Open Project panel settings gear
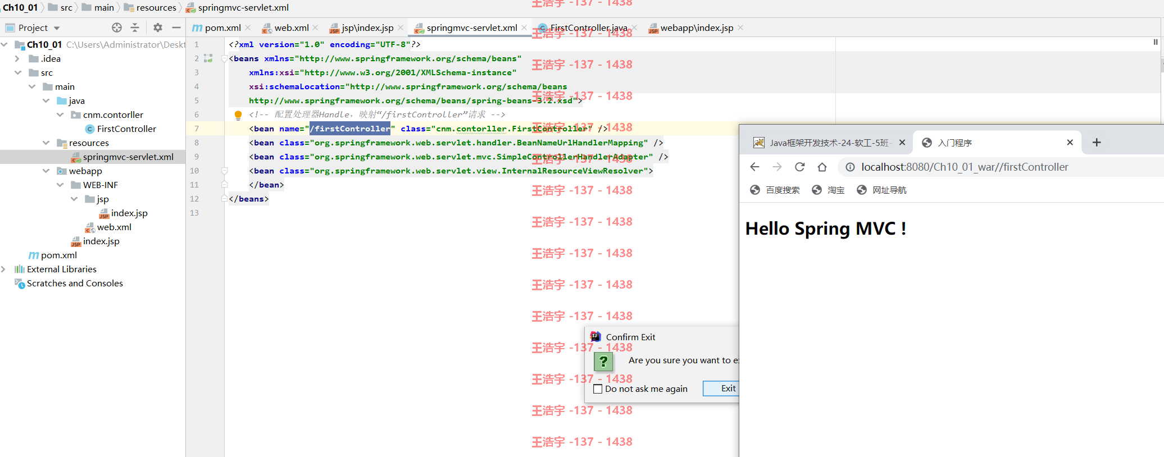The width and height of the screenshot is (1164, 457). tap(158, 28)
